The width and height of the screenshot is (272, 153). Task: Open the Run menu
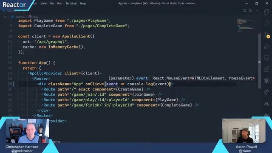(59, 3)
